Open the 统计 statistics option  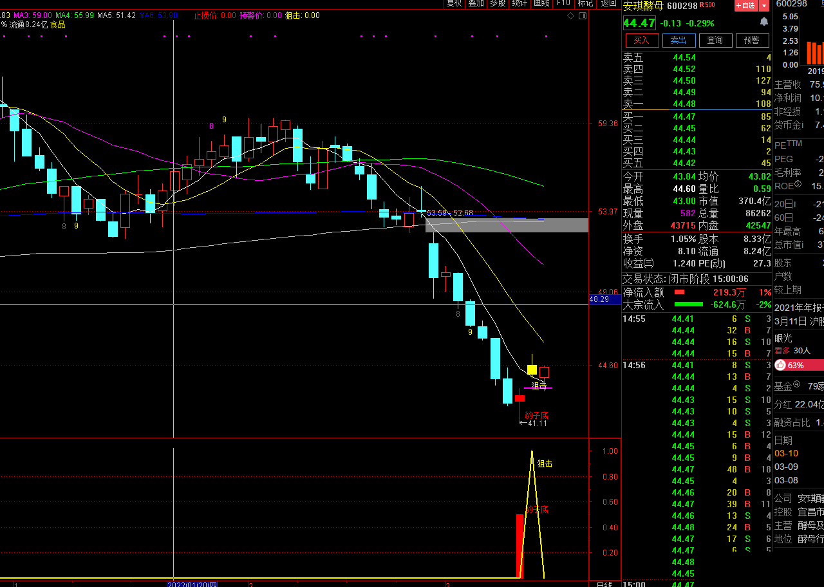coord(520,4)
